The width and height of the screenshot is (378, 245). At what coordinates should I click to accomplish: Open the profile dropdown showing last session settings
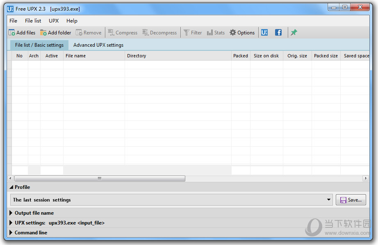(171, 200)
